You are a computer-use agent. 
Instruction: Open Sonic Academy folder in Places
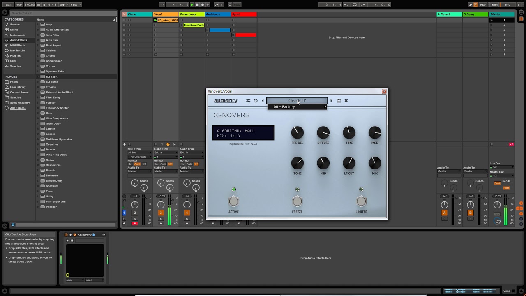[20, 103]
